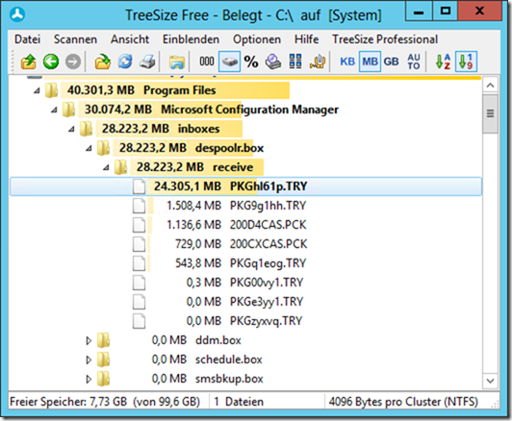Open the select directory to scan icon
This screenshot has height=421, width=512.
point(103,62)
